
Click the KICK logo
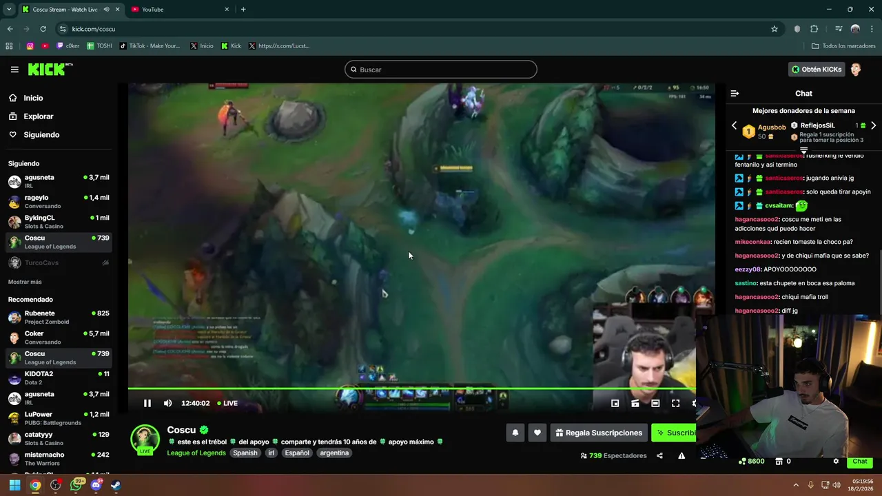click(x=50, y=69)
